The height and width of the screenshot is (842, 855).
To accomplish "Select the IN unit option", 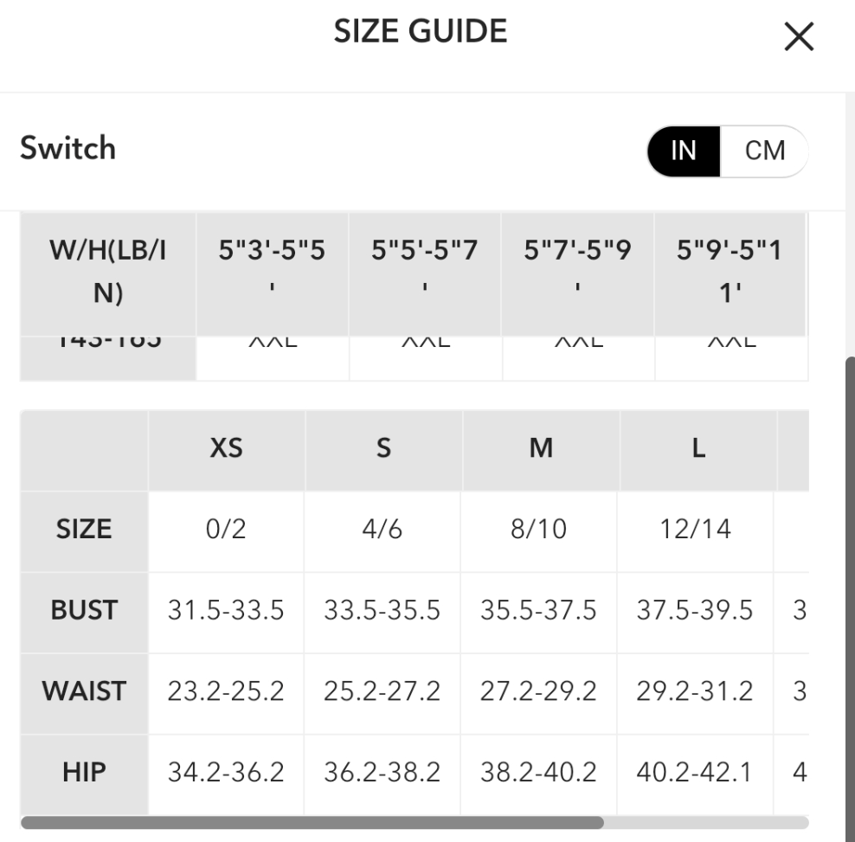I will 684,151.
